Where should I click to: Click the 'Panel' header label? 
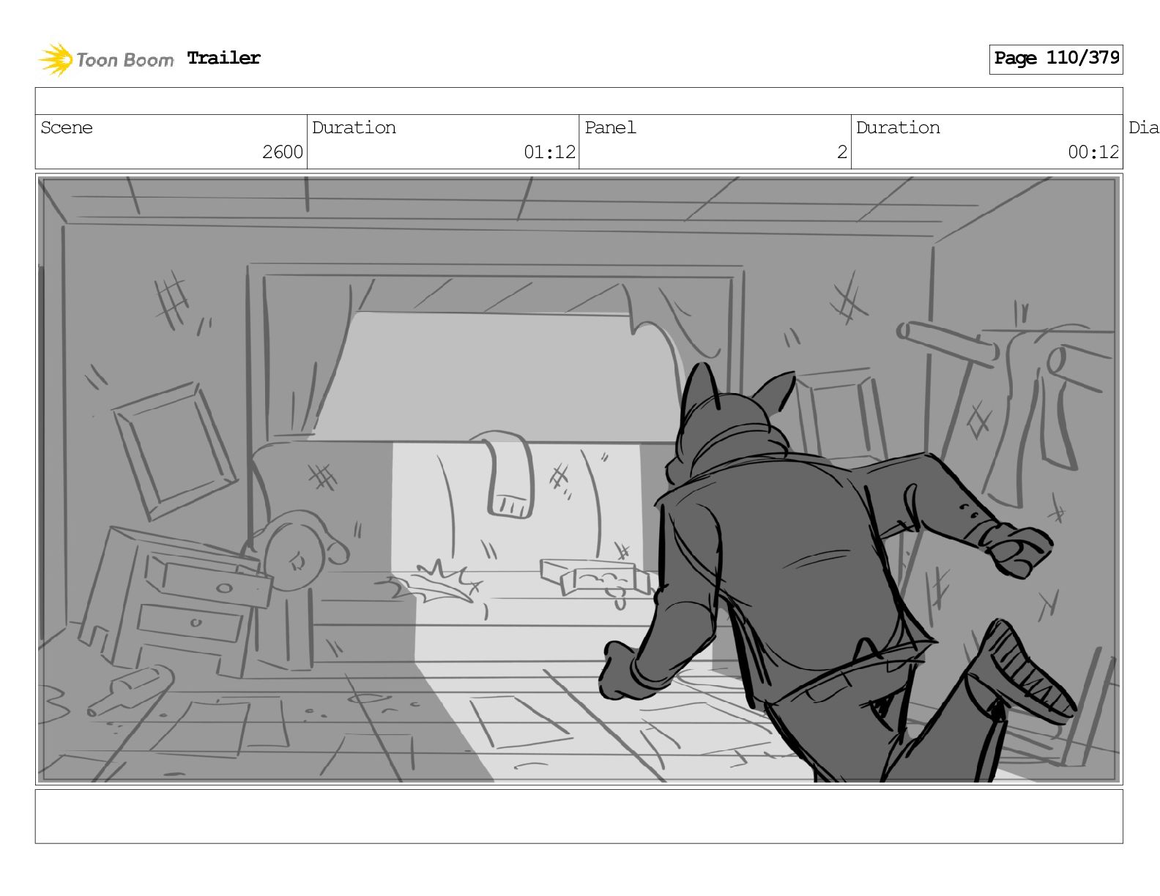610,127
